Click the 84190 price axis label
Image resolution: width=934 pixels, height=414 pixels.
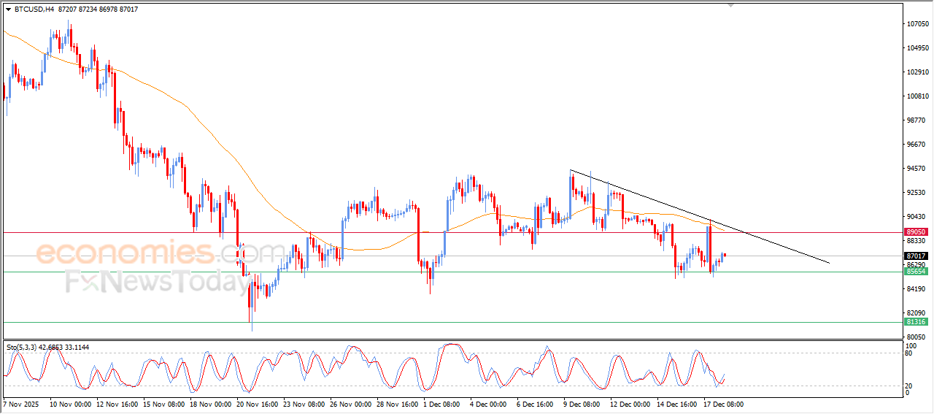click(x=917, y=289)
